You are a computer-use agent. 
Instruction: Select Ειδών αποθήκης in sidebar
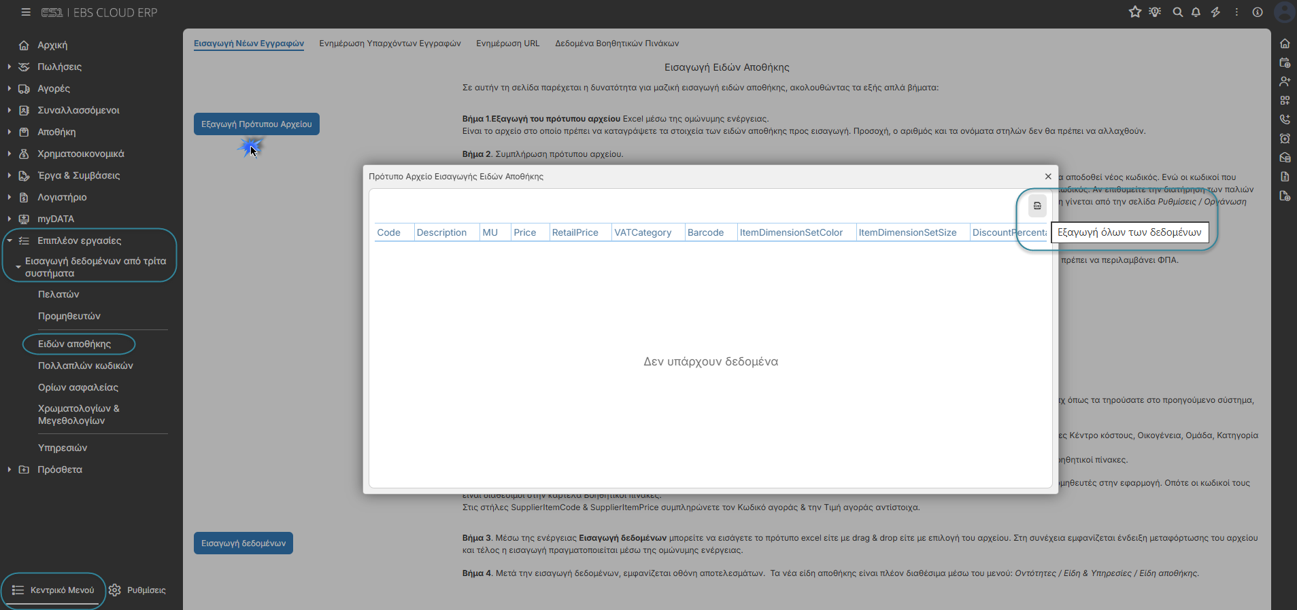[74, 344]
